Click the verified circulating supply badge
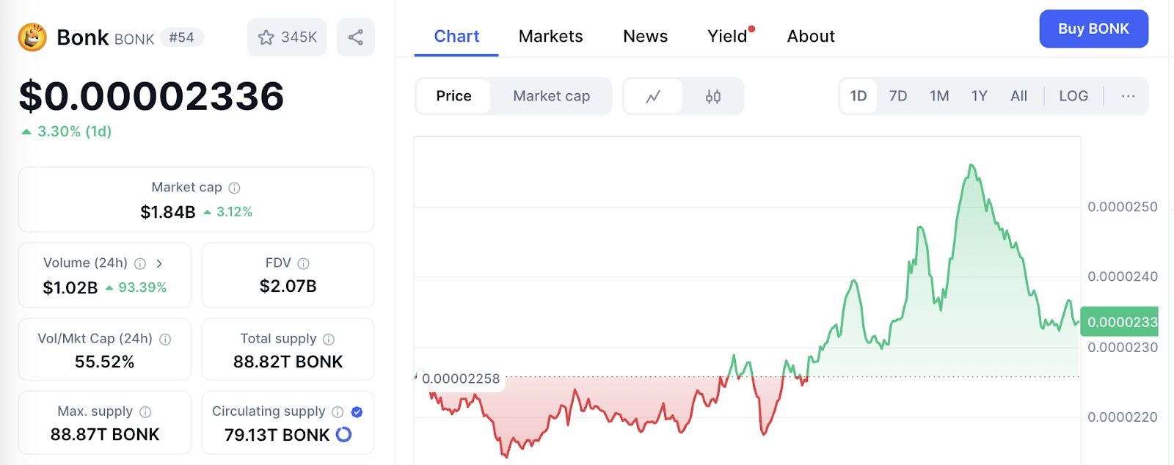1174x465 pixels. click(357, 412)
